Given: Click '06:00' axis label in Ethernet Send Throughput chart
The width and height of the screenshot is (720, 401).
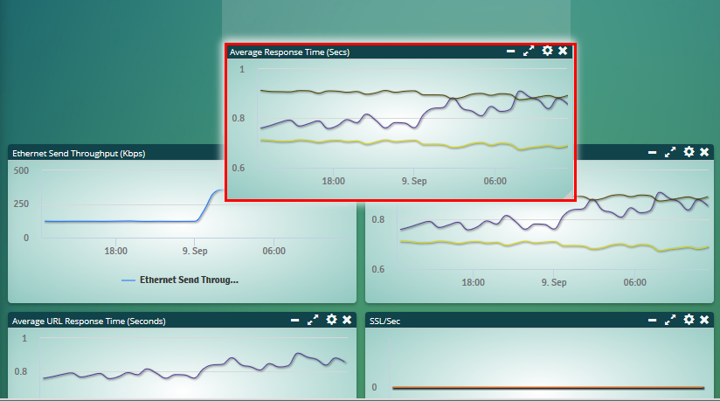Looking at the screenshot, I should tap(273, 251).
